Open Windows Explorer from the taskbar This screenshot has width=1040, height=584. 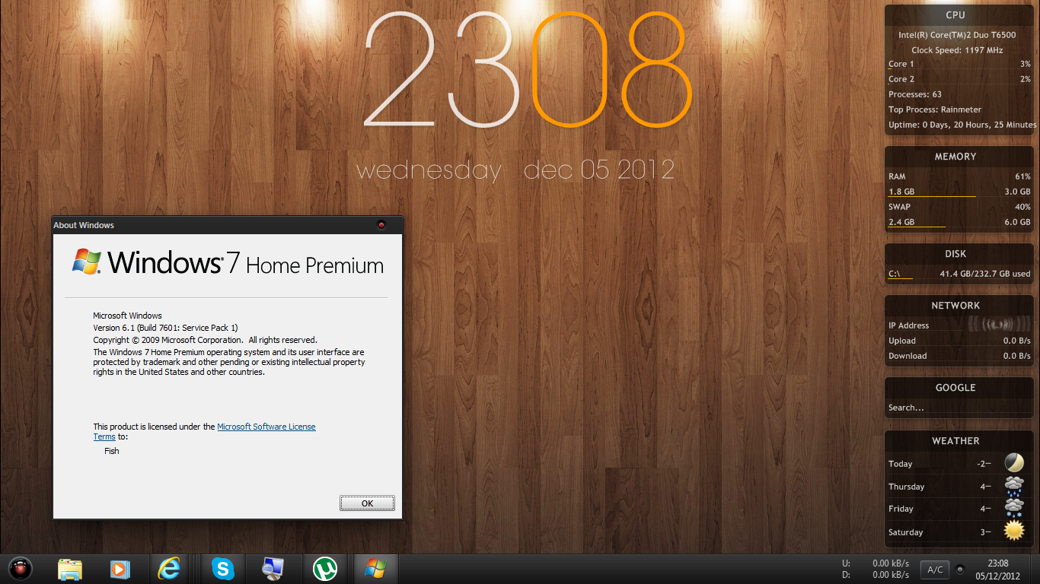click(x=70, y=569)
